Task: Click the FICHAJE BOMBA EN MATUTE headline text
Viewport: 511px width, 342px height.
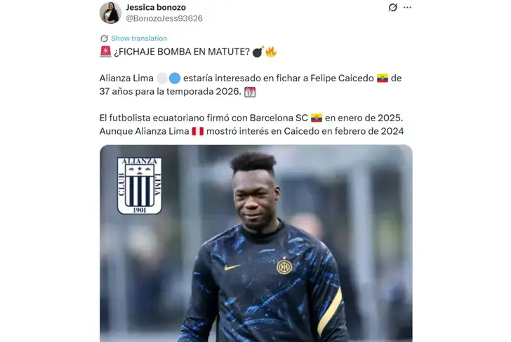Action: click(182, 52)
